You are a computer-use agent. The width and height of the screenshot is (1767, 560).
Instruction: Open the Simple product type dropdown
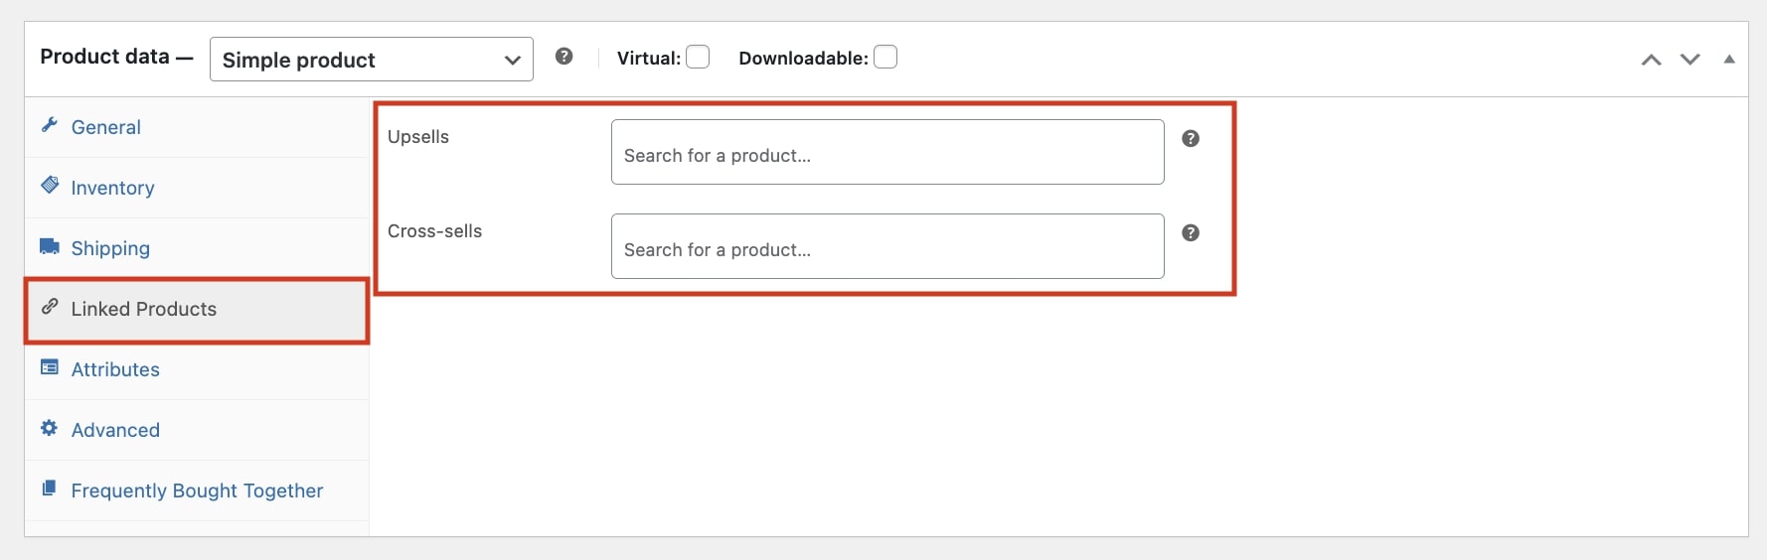(372, 60)
